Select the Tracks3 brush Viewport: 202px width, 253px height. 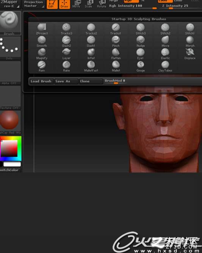tap(66, 29)
